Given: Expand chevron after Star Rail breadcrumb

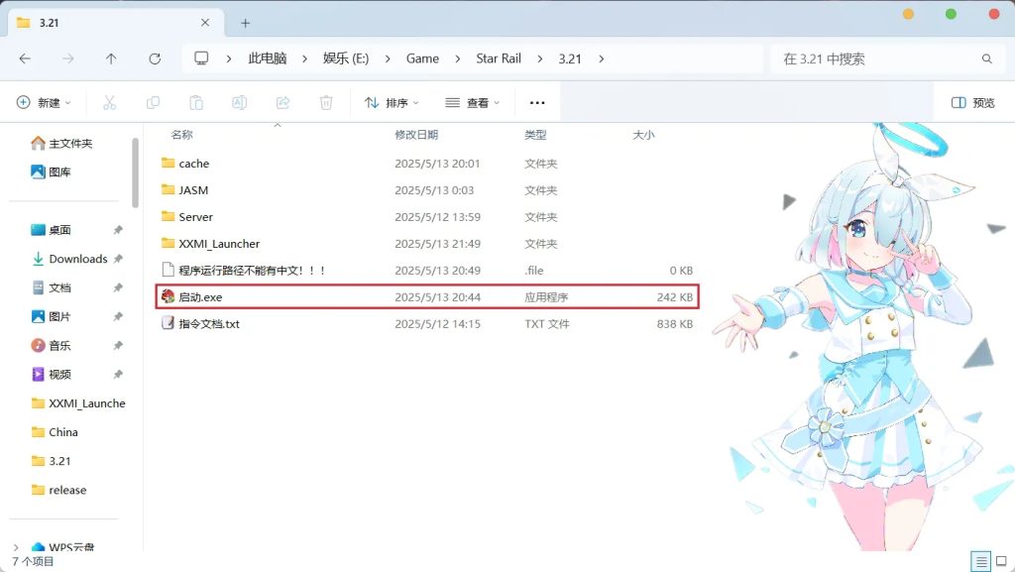Looking at the screenshot, I should coord(540,58).
